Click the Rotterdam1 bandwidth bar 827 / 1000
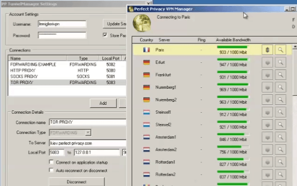 (x=233, y=159)
